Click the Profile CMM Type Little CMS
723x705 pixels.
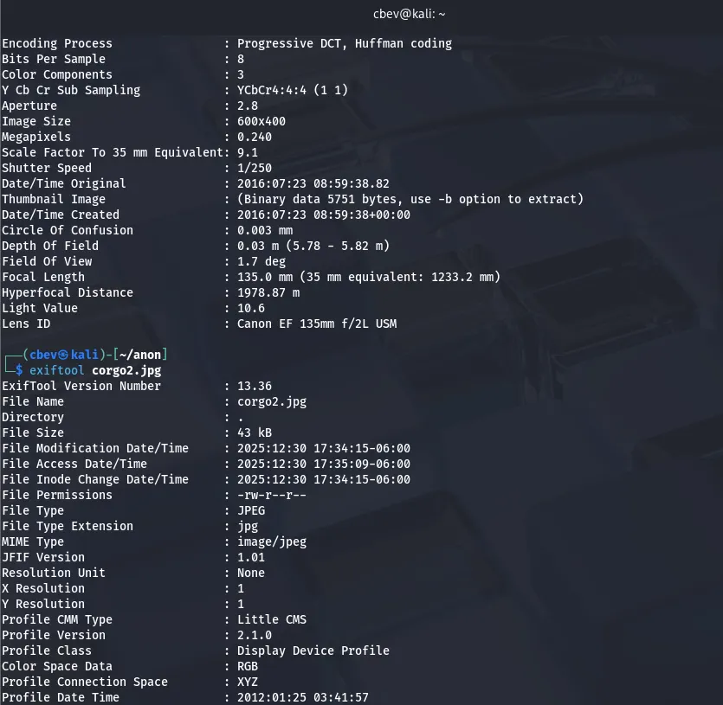tap(272, 619)
